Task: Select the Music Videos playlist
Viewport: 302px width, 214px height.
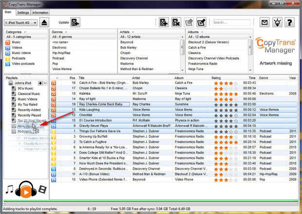Action: point(27,99)
